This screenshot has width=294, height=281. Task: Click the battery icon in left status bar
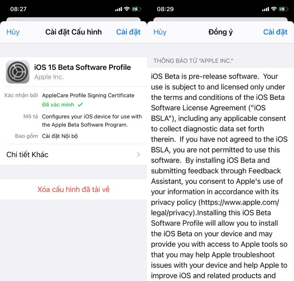(136, 9)
